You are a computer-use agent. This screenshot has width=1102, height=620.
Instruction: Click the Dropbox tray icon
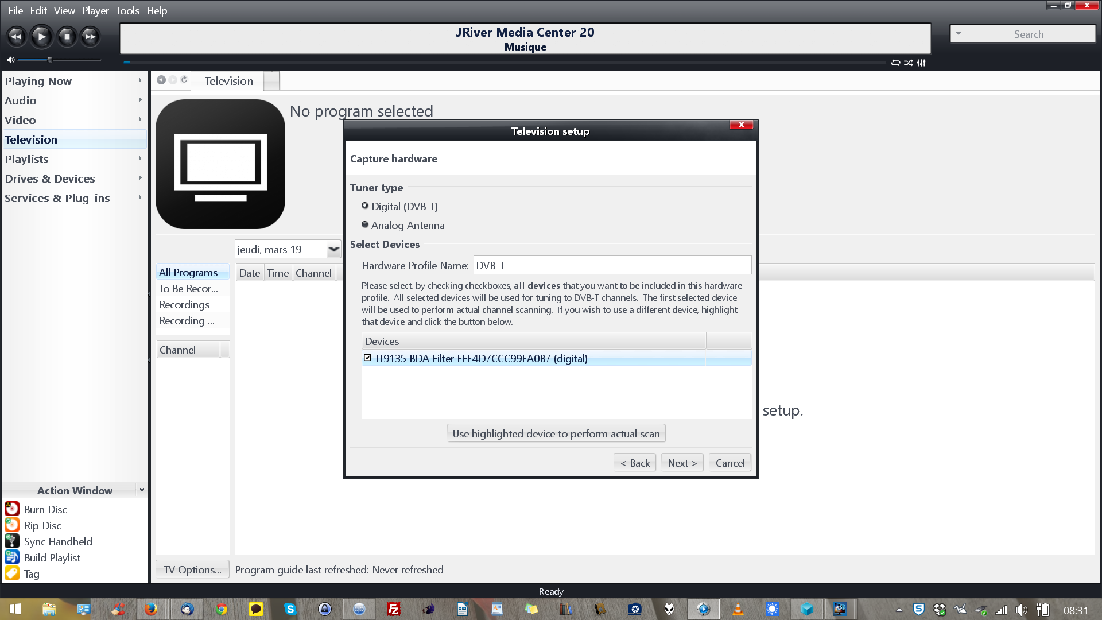coord(940,610)
